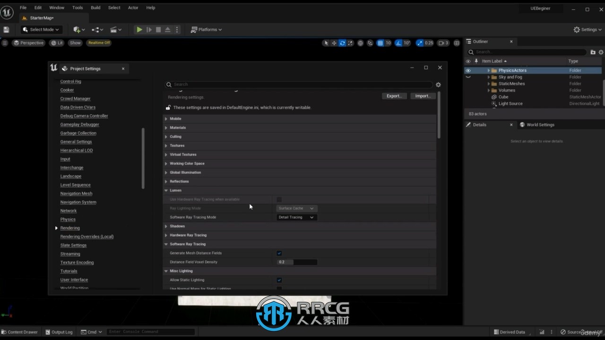Open the Software Ray Tracing Mode Detail Tracing dropdown
Image resolution: width=605 pixels, height=340 pixels.
[x=297, y=217]
